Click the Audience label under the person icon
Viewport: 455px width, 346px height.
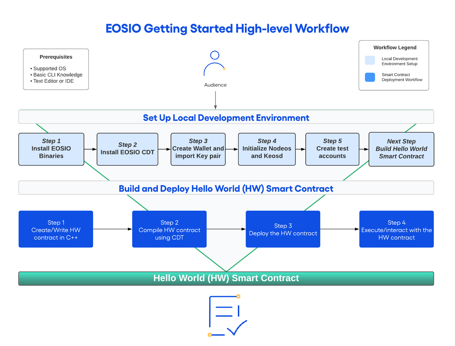pyautogui.click(x=215, y=85)
